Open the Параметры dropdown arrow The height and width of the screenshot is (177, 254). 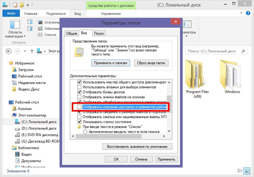click(186, 36)
